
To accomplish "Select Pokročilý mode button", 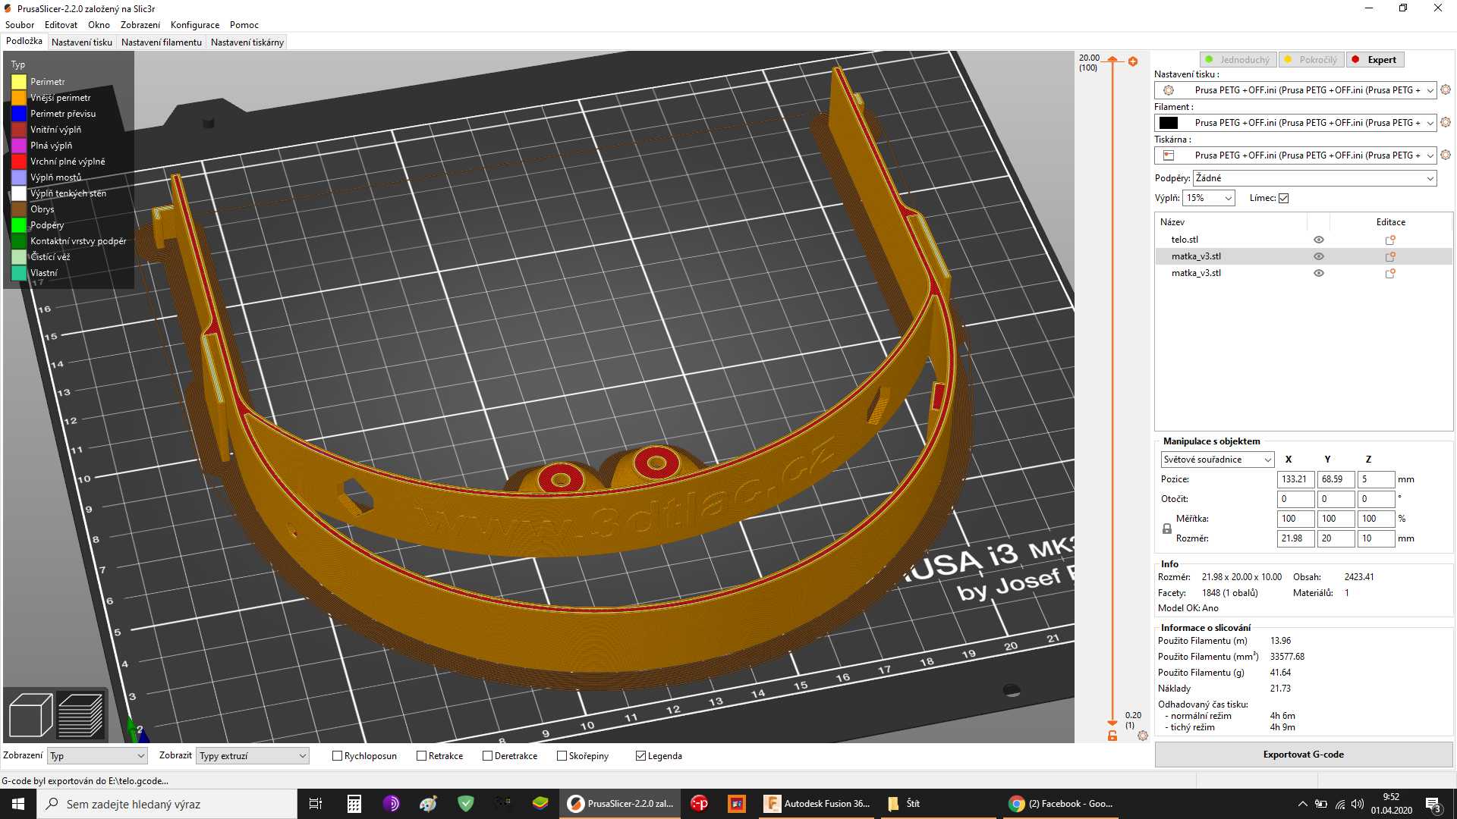I will click(1311, 60).
